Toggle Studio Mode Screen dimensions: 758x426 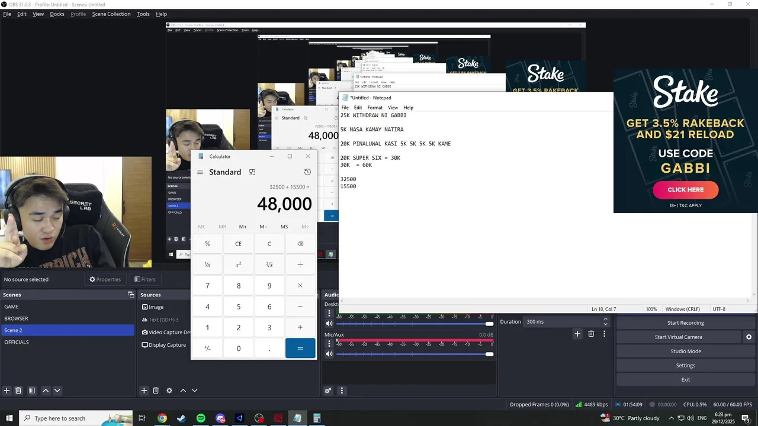(x=686, y=351)
